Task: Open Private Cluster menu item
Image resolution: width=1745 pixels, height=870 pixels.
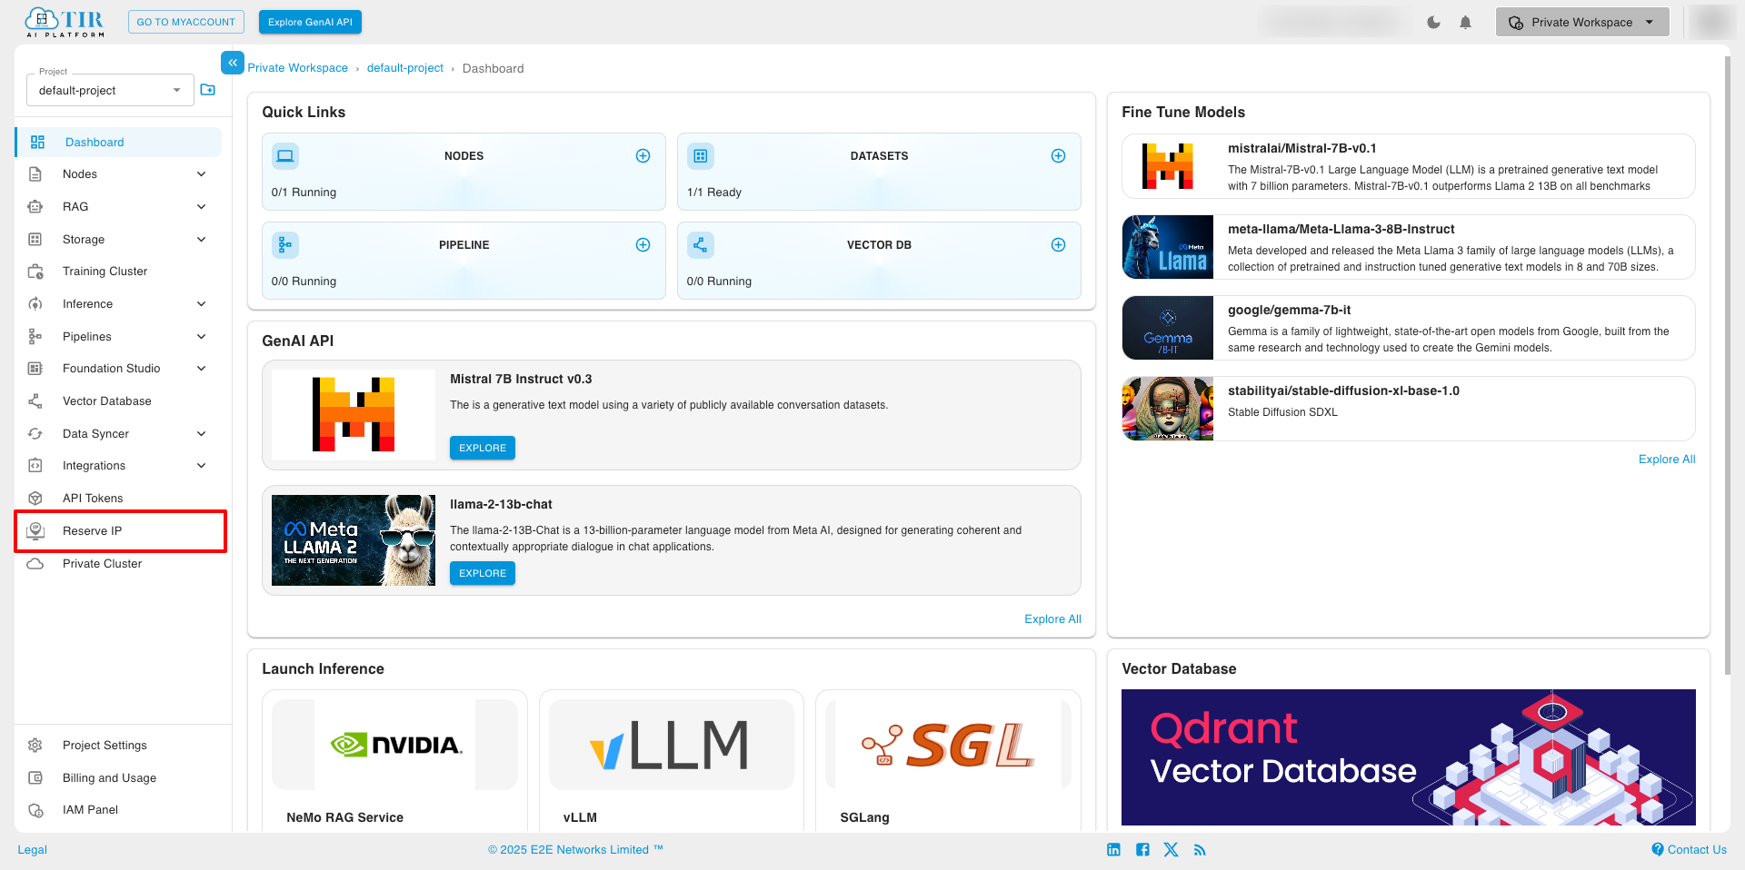Action: click(x=118, y=564)
